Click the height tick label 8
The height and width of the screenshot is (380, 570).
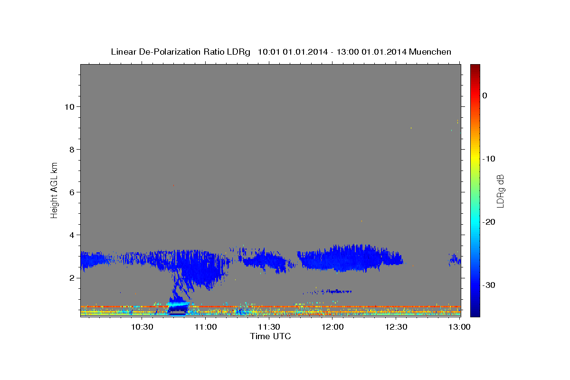pos(72,149)
